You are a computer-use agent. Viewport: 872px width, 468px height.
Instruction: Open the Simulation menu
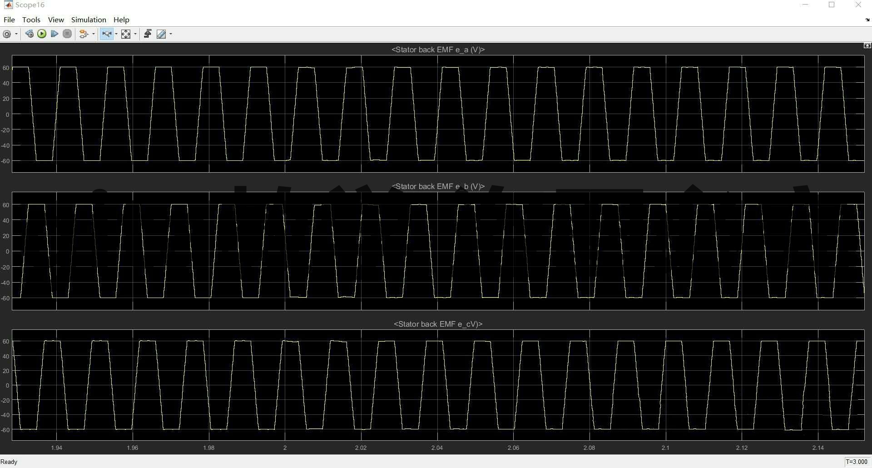point(88,20)
